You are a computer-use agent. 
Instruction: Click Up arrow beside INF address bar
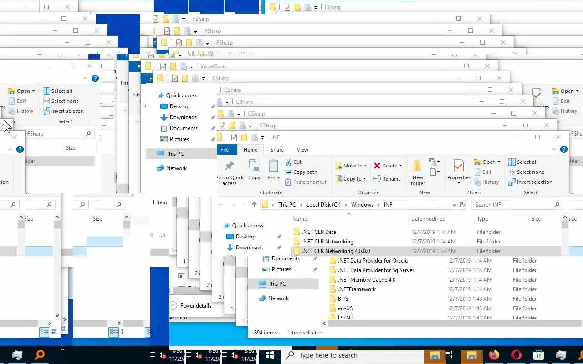(x=254, y=205)
